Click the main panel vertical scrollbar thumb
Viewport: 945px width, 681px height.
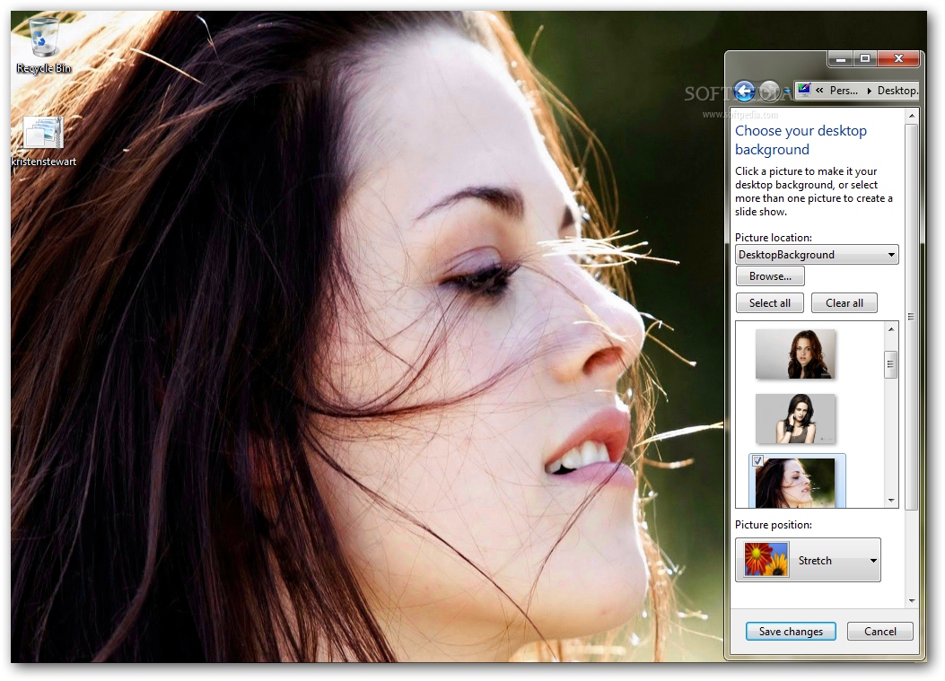pyautogui.click(x=911, y=317)
